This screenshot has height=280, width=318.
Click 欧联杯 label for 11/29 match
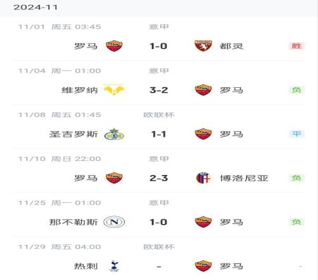(159, 247)
